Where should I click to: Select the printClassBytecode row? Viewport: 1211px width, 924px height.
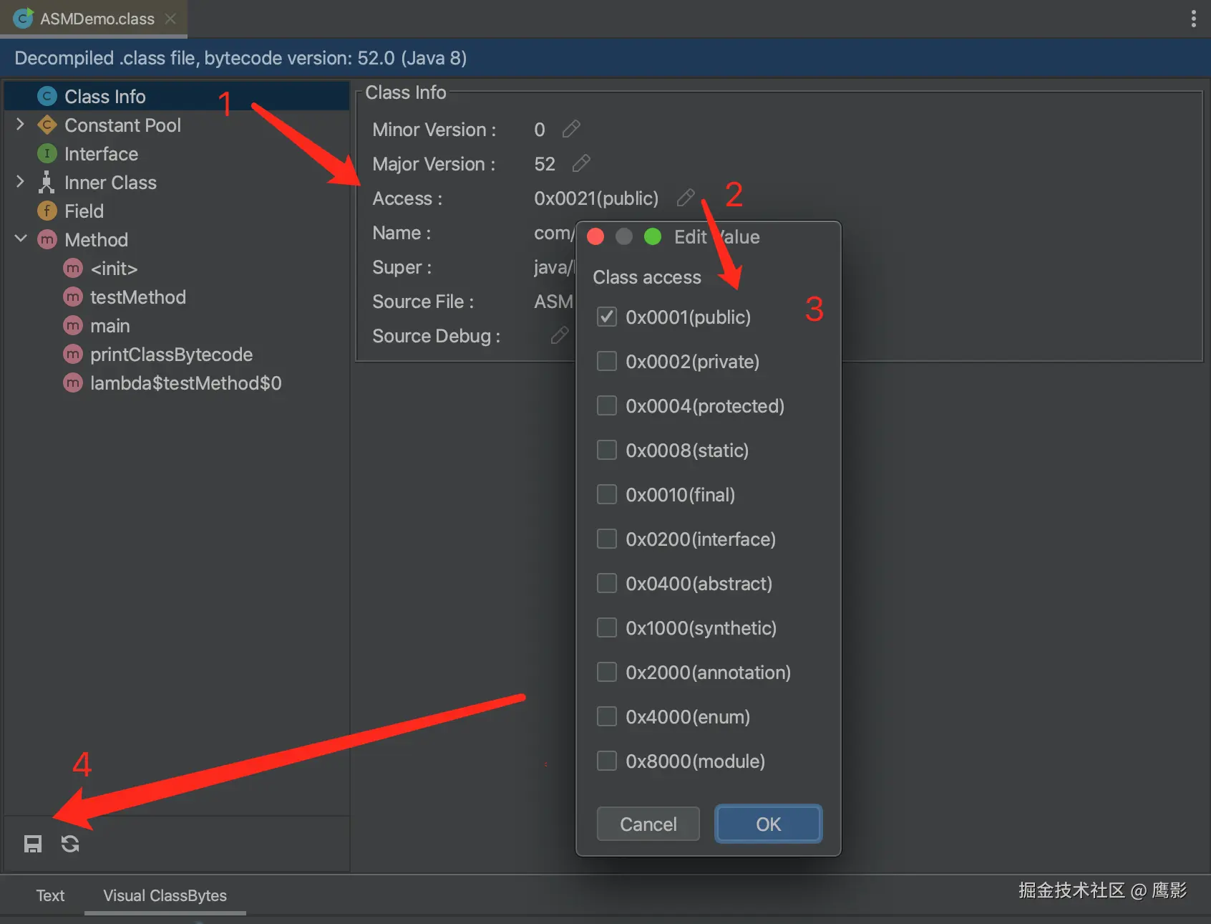pyautogui.click(x=177, y=354)
